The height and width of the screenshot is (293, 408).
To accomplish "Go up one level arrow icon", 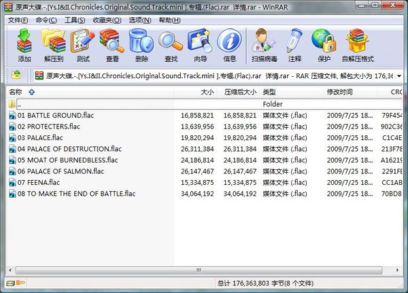I will coord(16,75).
